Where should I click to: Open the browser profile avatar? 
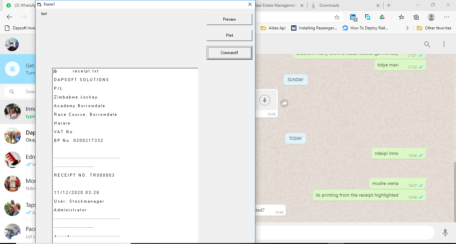431,17
